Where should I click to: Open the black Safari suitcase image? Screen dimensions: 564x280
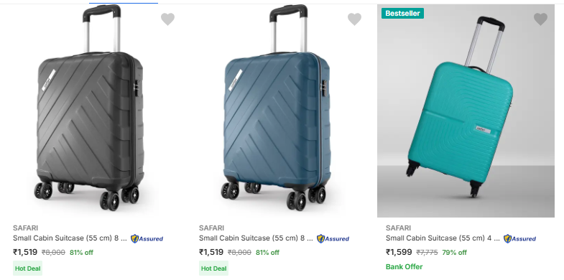tap(90, 108)
